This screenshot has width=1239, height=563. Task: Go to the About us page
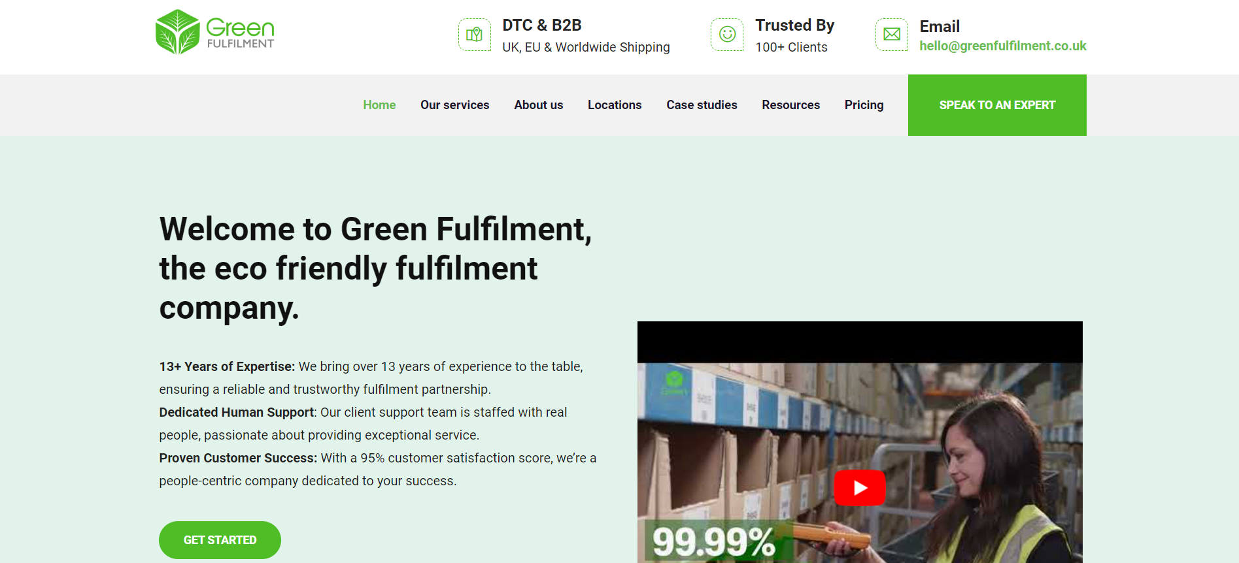pos(539,105)
